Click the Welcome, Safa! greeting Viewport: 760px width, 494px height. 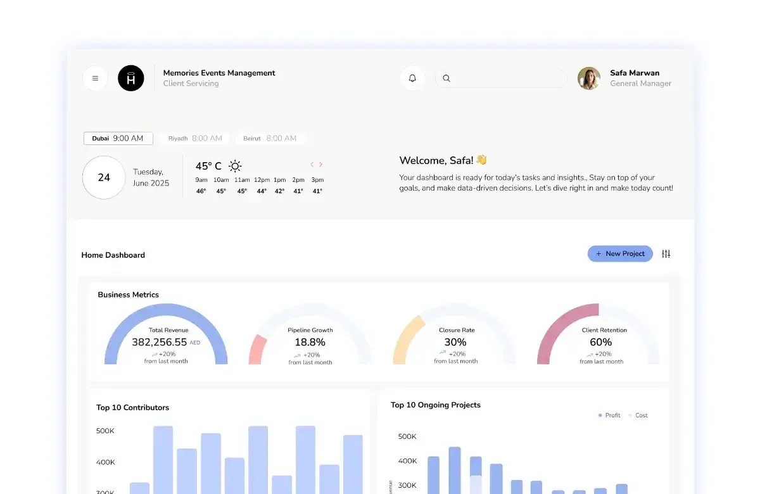(443, 160)
